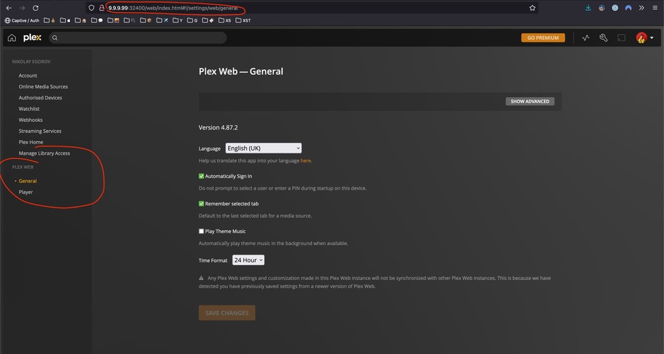664x354 pixels.
Task: Click the translation 'here' link
Action: 306,161
